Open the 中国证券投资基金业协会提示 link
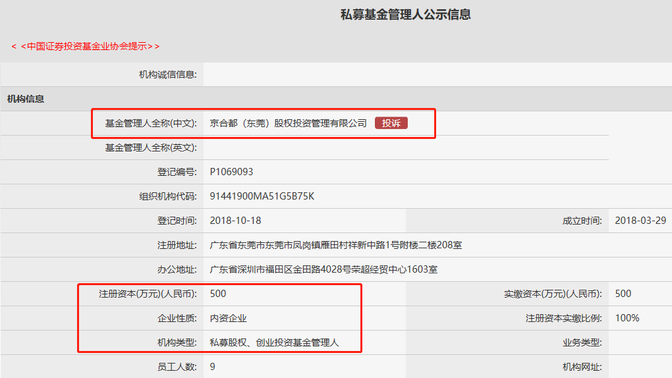 86,46
